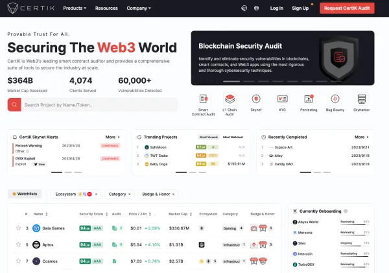The height and width of the screenshot is (273, 389).
Task: Click the KYC service icon
Action: pos(282,99)
